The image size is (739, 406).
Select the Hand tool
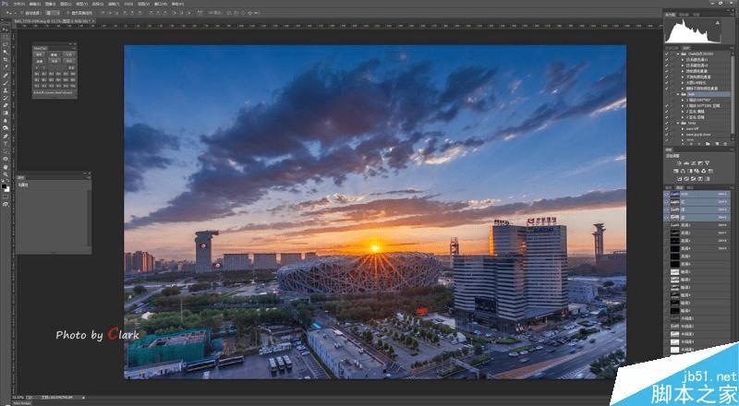6,167
